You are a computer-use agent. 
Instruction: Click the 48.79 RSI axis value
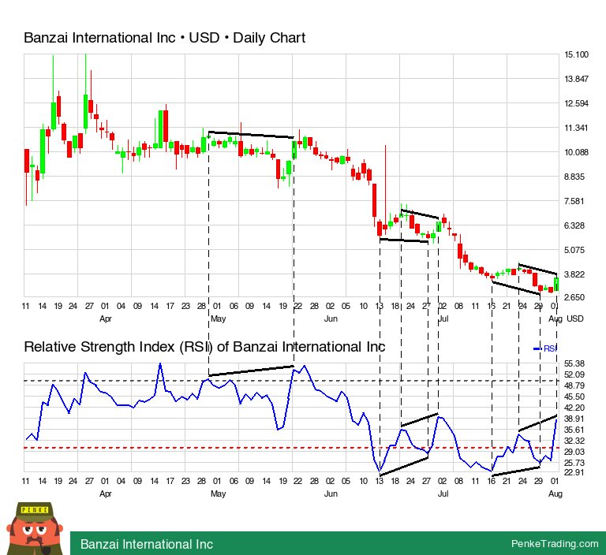pos(574,386)
